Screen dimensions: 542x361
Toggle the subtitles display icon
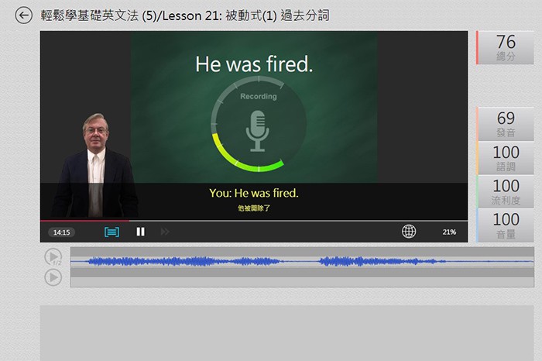pos(111,232)
